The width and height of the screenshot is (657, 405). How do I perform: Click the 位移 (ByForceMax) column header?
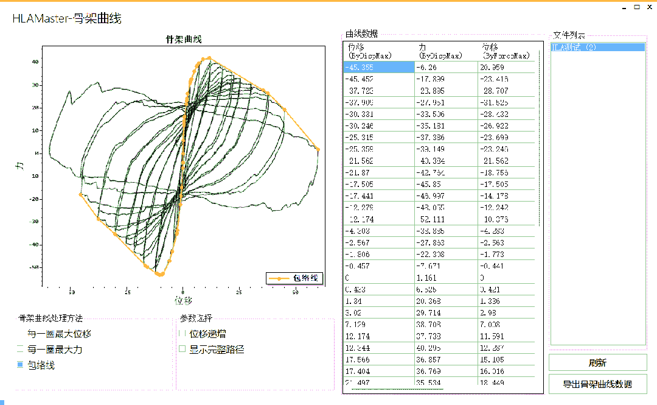click(x=507, y=51)
